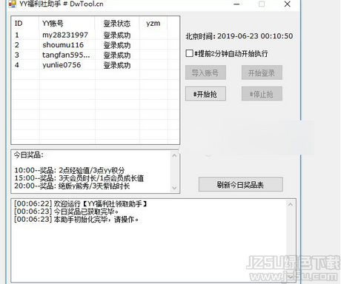This screenshot has height=284, width=341.
Task: Click log line 本助手初始化完毕
Action: 76,220
